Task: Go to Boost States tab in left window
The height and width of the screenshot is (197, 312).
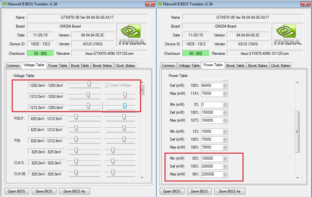Action: click(x=102, y=65)
